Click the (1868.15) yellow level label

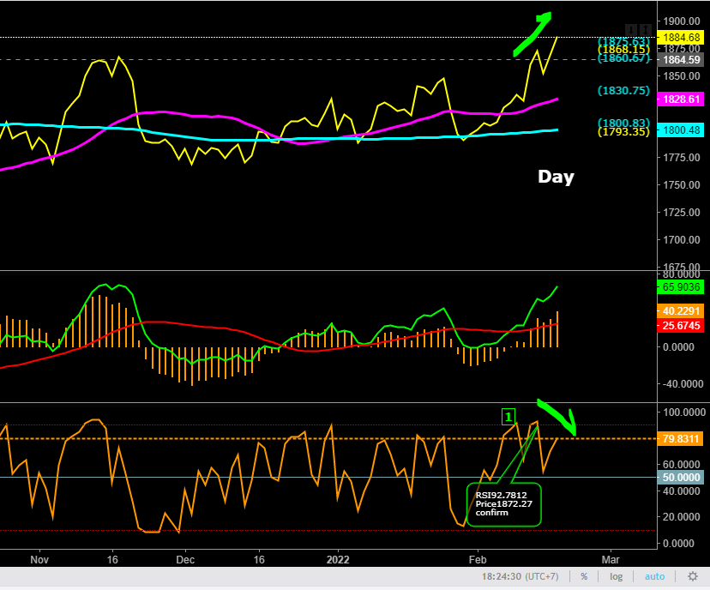[x=623, y=49]
